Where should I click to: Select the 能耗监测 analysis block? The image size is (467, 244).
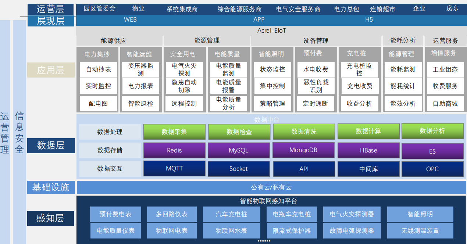click(402, 69)
